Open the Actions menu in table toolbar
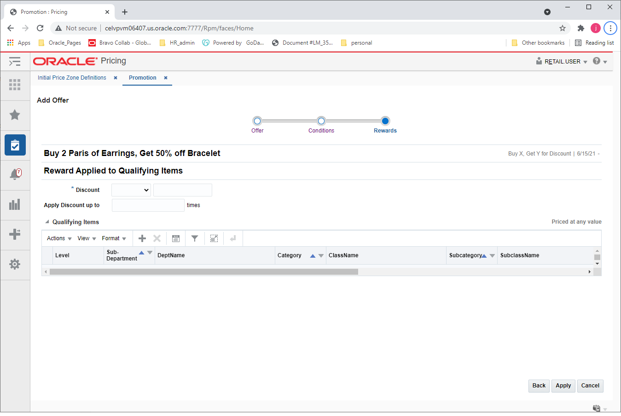The height and width of the screenshot is (416, 621). pyautogui.click(x=59, y=238)
